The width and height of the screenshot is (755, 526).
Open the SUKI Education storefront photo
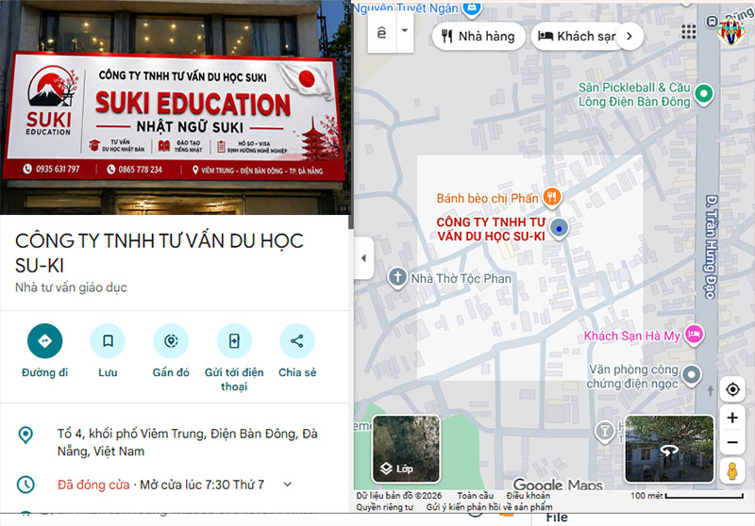[175, 107]
